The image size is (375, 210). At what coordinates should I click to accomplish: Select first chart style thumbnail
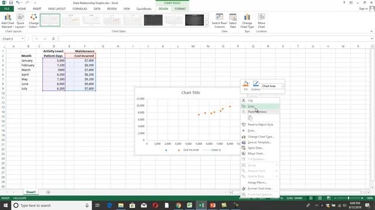coord(50,20)
